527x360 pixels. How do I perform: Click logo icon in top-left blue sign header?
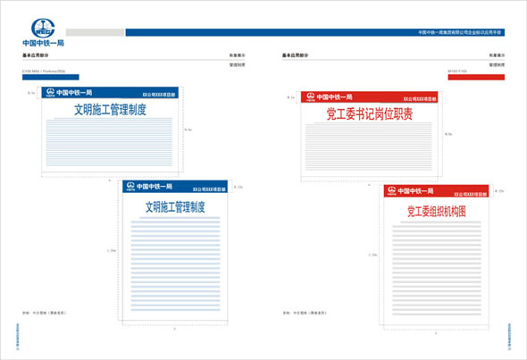tap(50, 92)
